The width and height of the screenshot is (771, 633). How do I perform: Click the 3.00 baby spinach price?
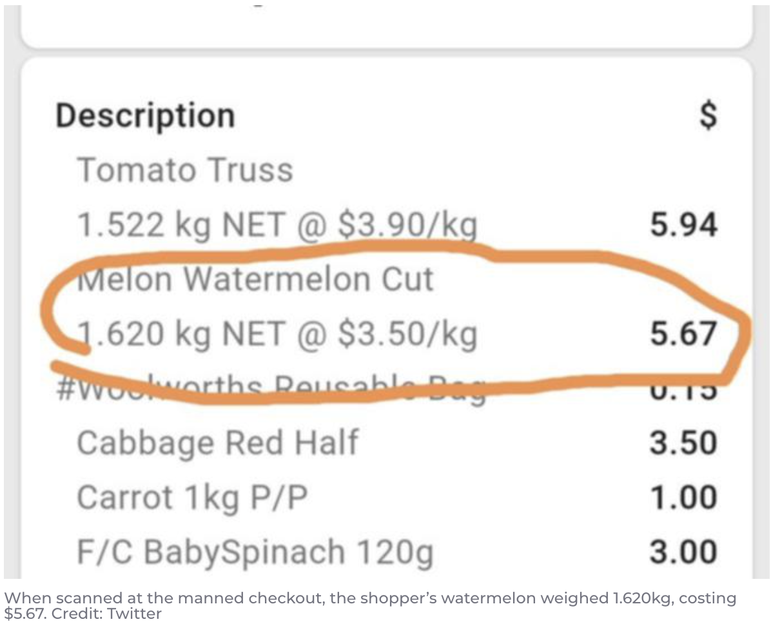pos(683,552)
